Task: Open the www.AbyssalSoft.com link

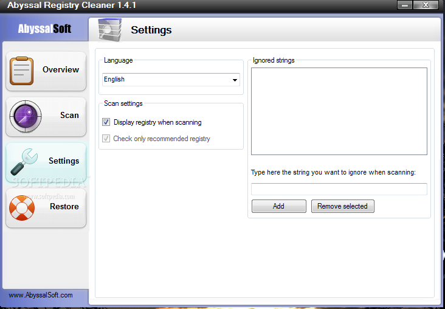Action: 41,295
